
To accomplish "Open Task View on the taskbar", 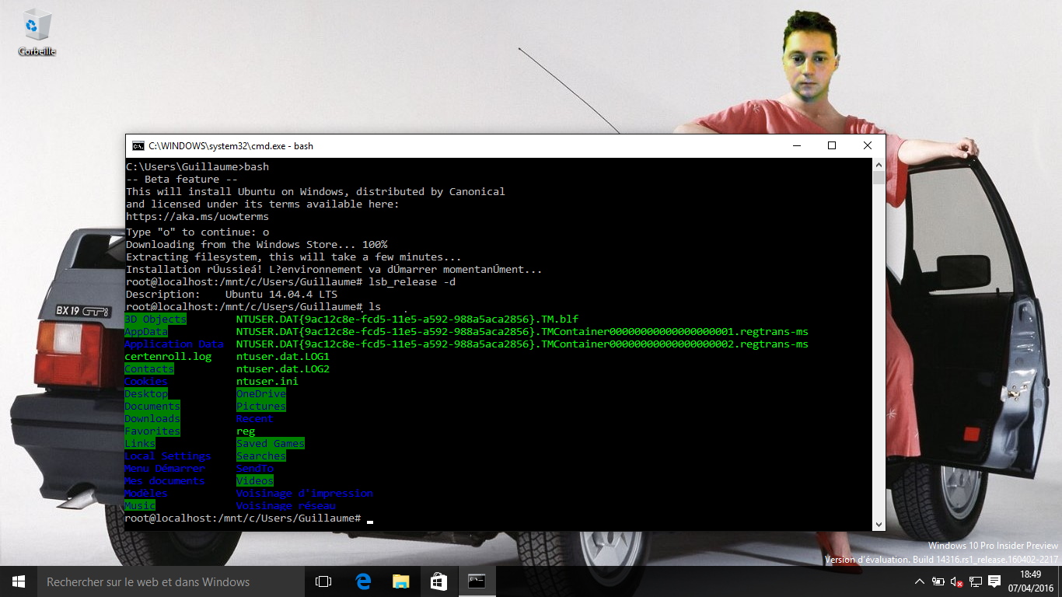I will (323, 581).
